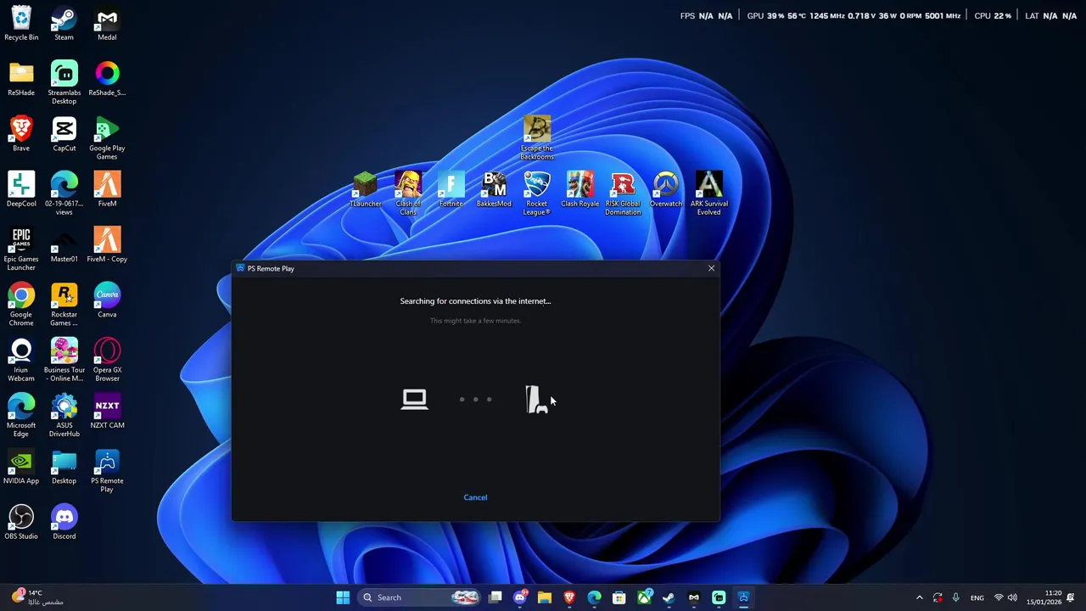Viewport: 1086px width, 611px height.
Task: Open File Explorer from the taskbar
Action: (x=545, y=597)
